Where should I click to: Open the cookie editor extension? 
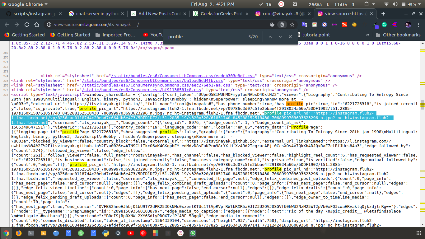(x=354, y=25)
